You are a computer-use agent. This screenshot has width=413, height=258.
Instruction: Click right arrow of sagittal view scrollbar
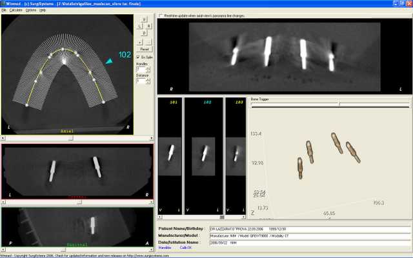coord(152,250)
